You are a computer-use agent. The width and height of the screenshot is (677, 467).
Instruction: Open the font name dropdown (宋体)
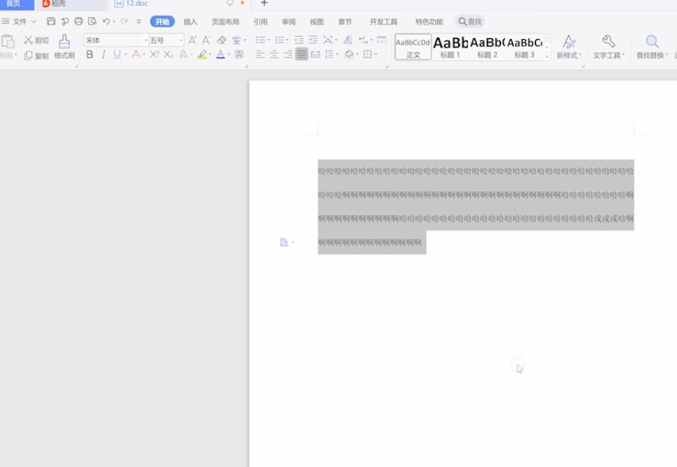click(146, 40)
